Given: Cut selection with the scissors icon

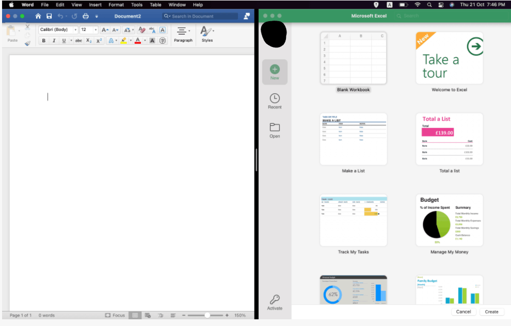Looking at the screenshot, I should click(x=27, y=27).
